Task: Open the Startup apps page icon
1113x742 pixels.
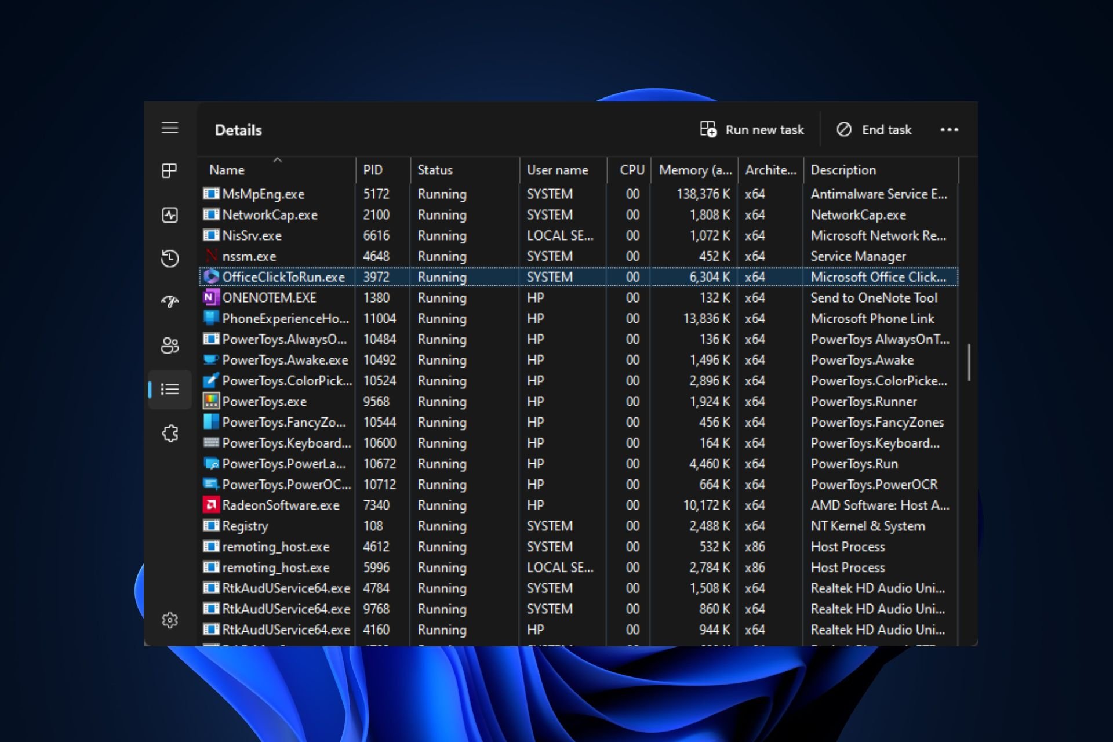Action: click(170, 301)
